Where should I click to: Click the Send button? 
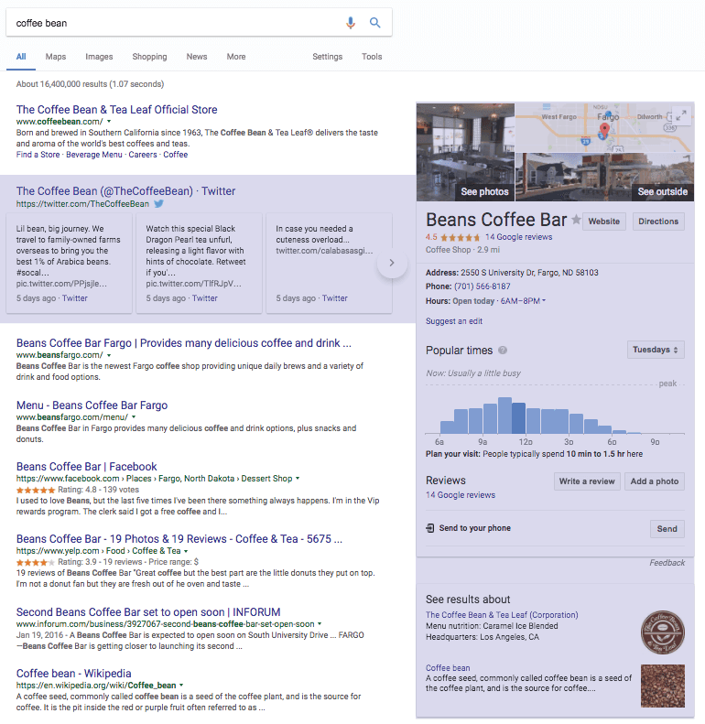click(667, 529)
